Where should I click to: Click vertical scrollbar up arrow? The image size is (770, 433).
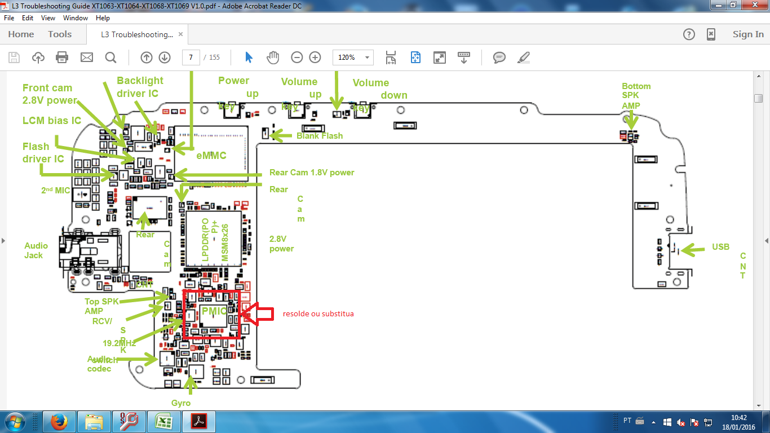[x=758, y=76]
